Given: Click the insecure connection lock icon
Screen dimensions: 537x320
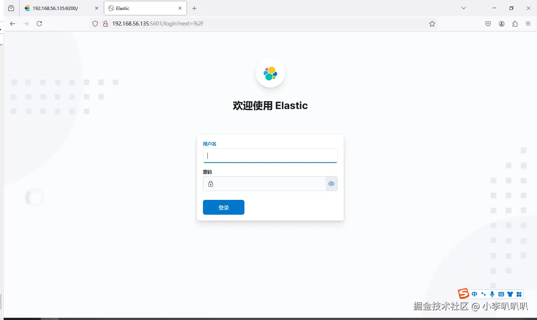Looking at the screenshot, I should (105, 24).
